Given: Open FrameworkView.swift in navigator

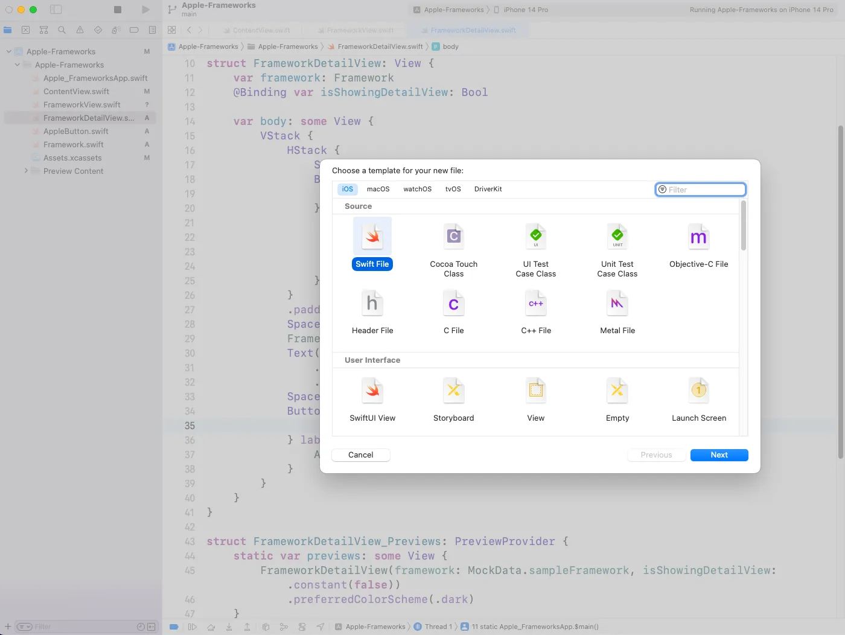Looking at the screenshot, I should click(x=82, y=105).
